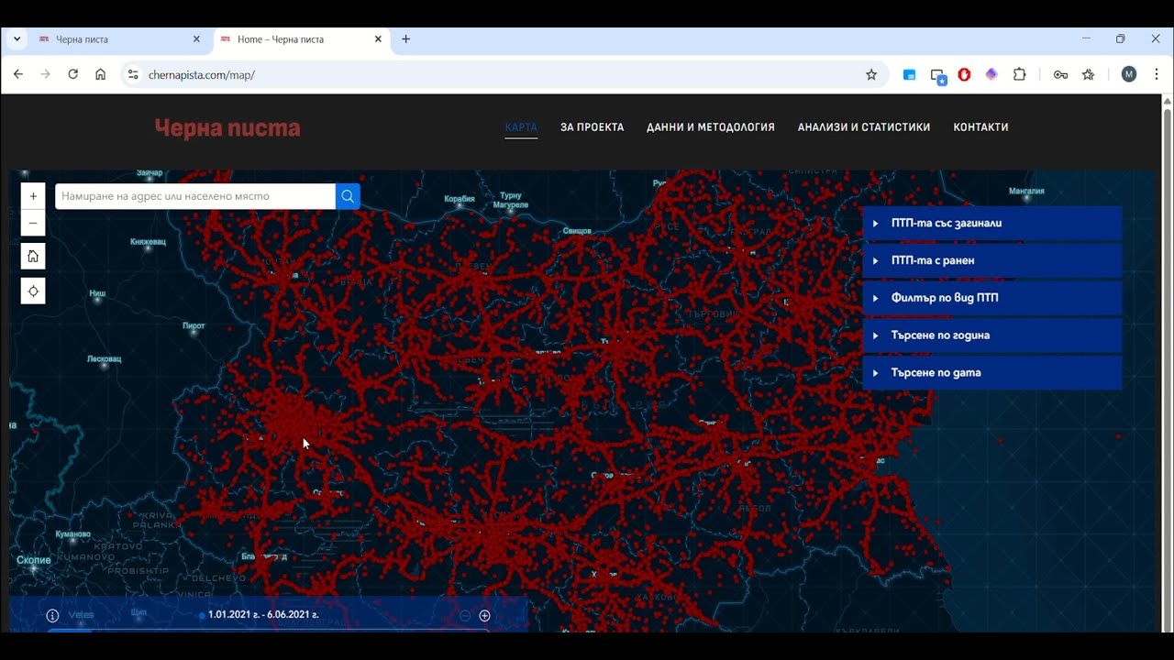Screen dimensions: 1174x660
Task: Expand 'Търсене по дата' section
Action: (991, 373)
